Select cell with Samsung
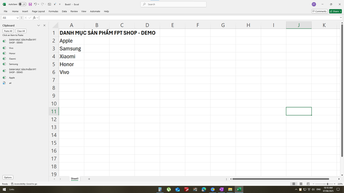Image resolution: width=344 pixels, height=193 pixels. [71, 48]
